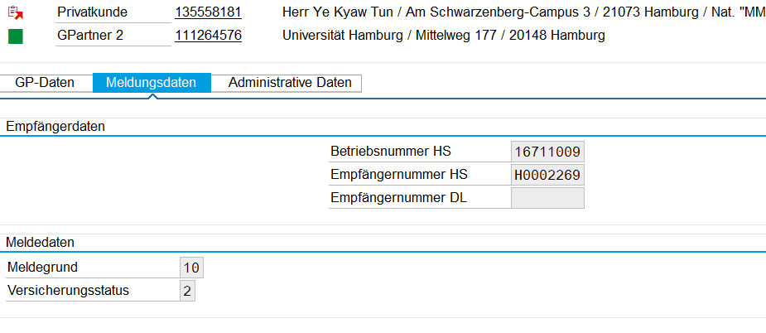
Task: Click the Meldedaten section header
Action: pyautogui.click(x=40, y=242)
